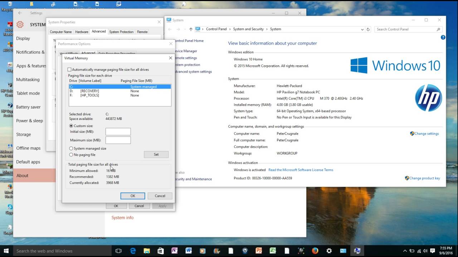Open Battery saver settings
This screenshot has width=458, height=257.
pos(28,107)
